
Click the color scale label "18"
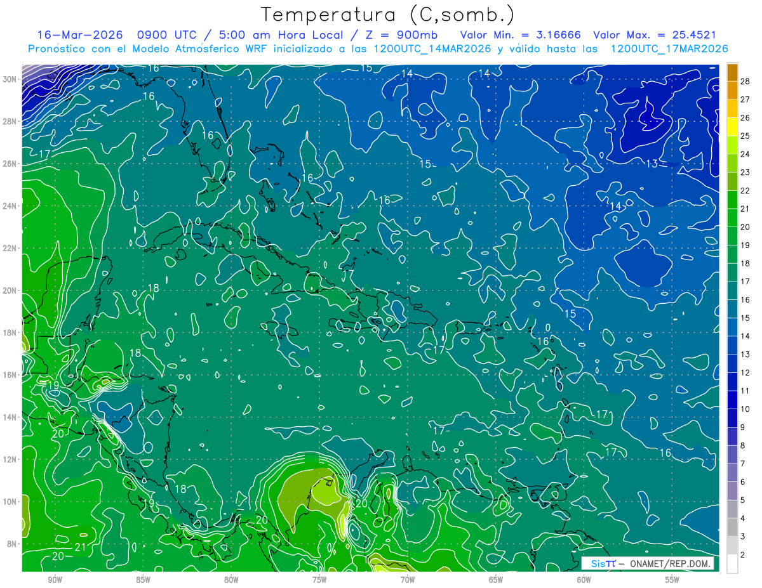[x=745, y=263]
